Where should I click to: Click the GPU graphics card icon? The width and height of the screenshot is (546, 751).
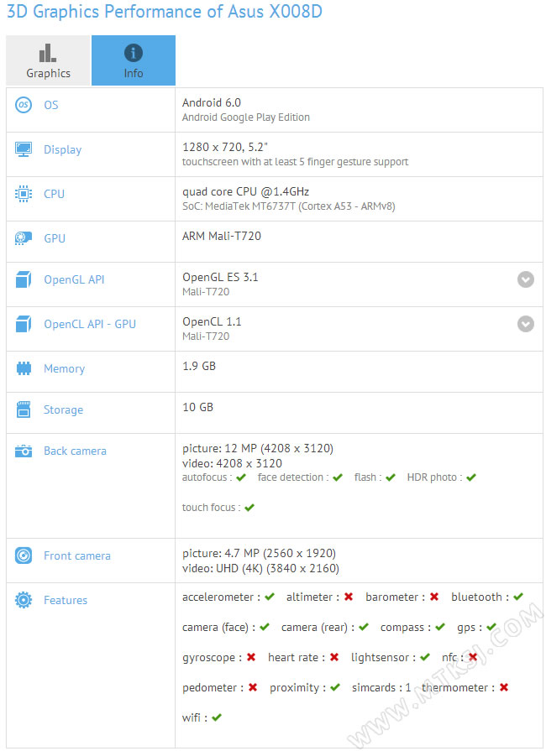[24, 238]
